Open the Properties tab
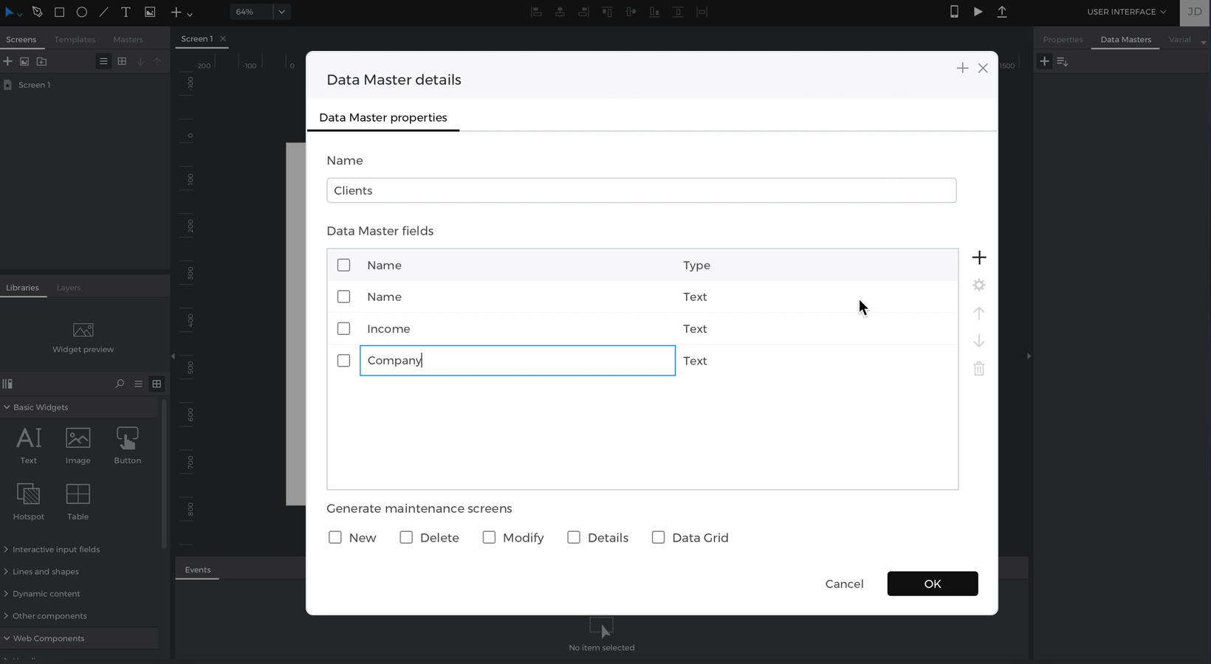Screen dimensions: 1211x664 coord(1063,39)
